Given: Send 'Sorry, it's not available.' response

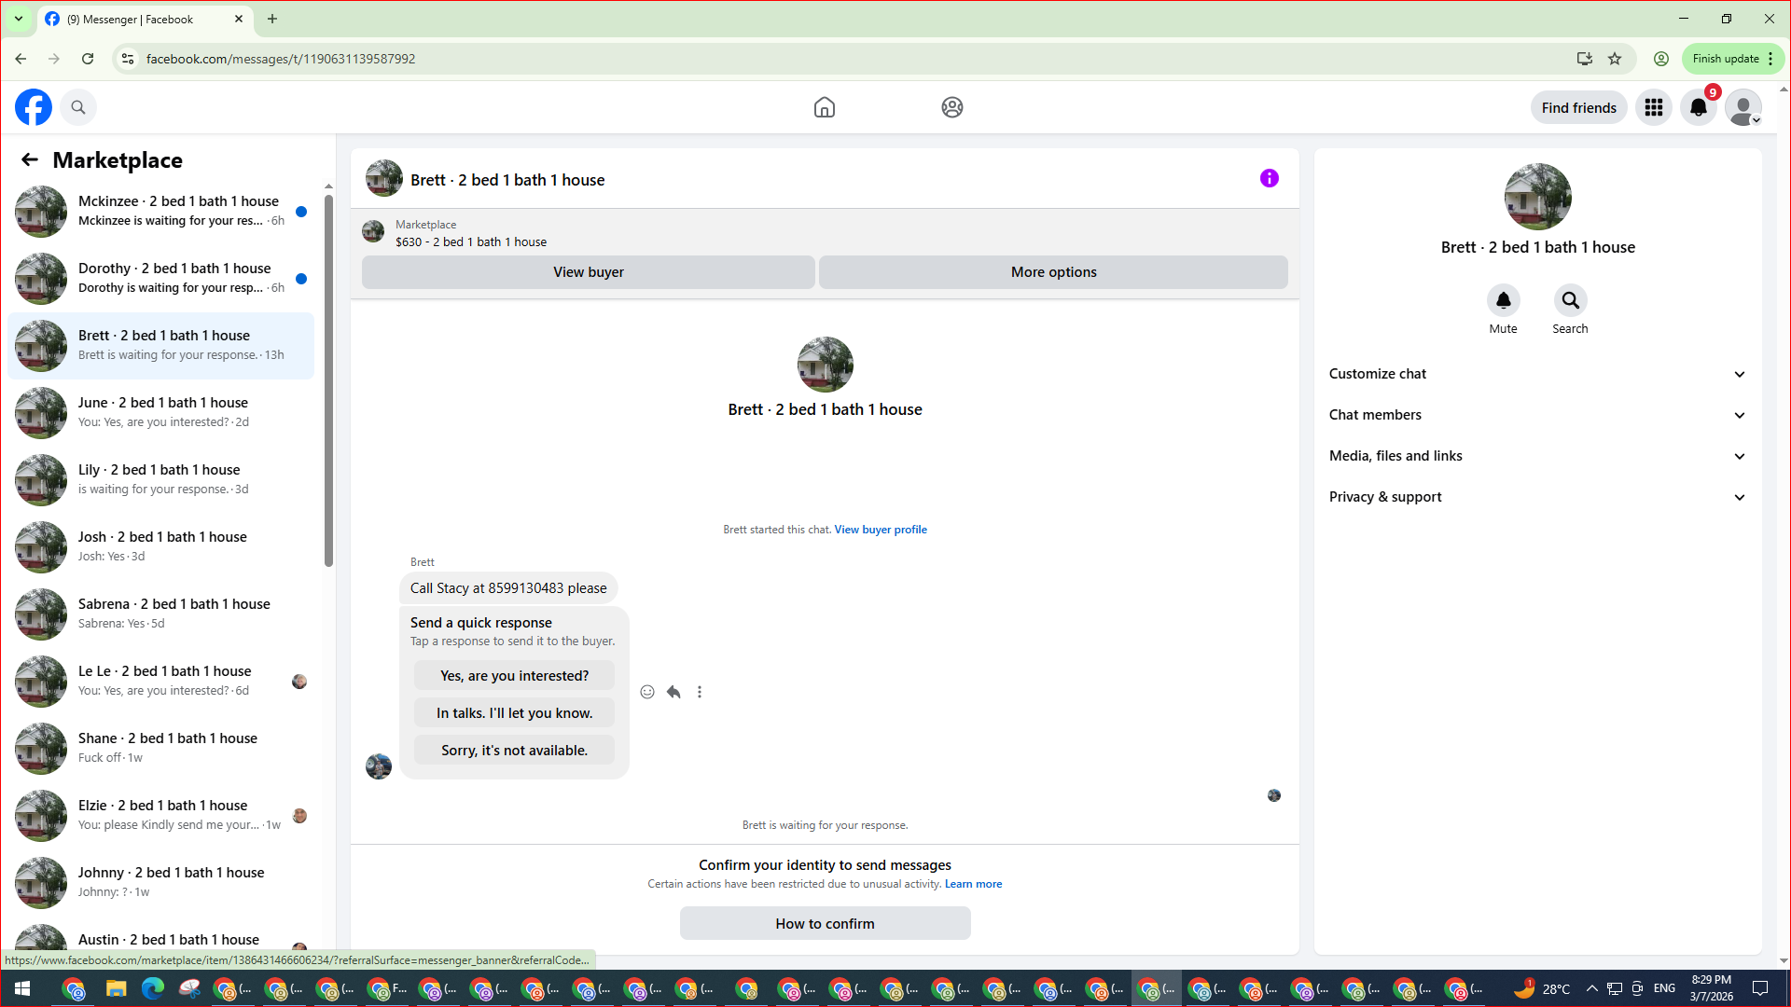Looking at the screenshot, I should coord(514,751).
